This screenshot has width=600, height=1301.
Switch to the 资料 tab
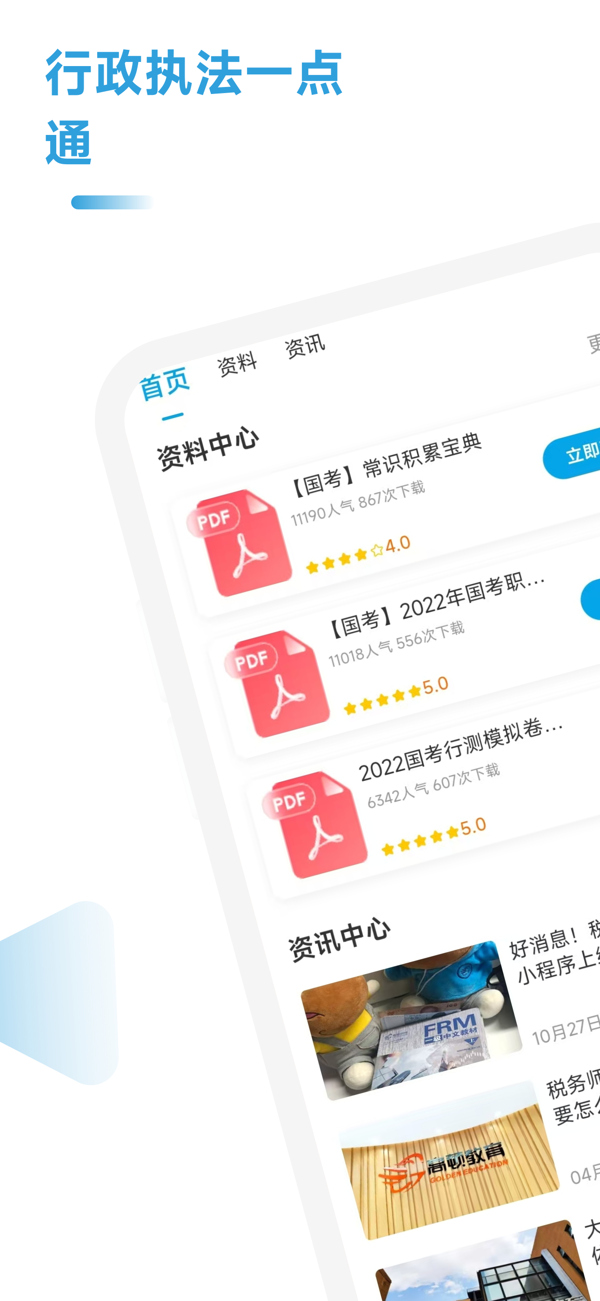coord(237,363)
